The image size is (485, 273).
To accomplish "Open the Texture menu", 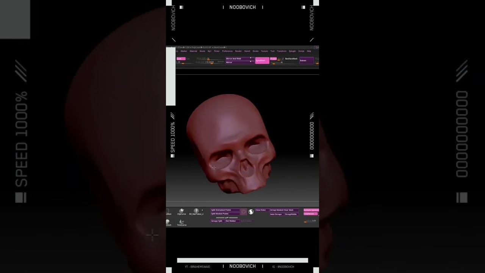I will pyautogui.click(x=264, y=51).
